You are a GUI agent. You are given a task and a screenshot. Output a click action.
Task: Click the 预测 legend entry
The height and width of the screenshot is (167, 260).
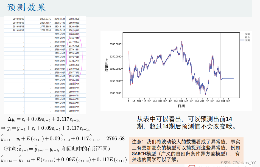[x=245, y=40]
